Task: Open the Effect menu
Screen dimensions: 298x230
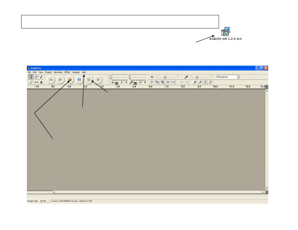Action: tap(67, 72)
